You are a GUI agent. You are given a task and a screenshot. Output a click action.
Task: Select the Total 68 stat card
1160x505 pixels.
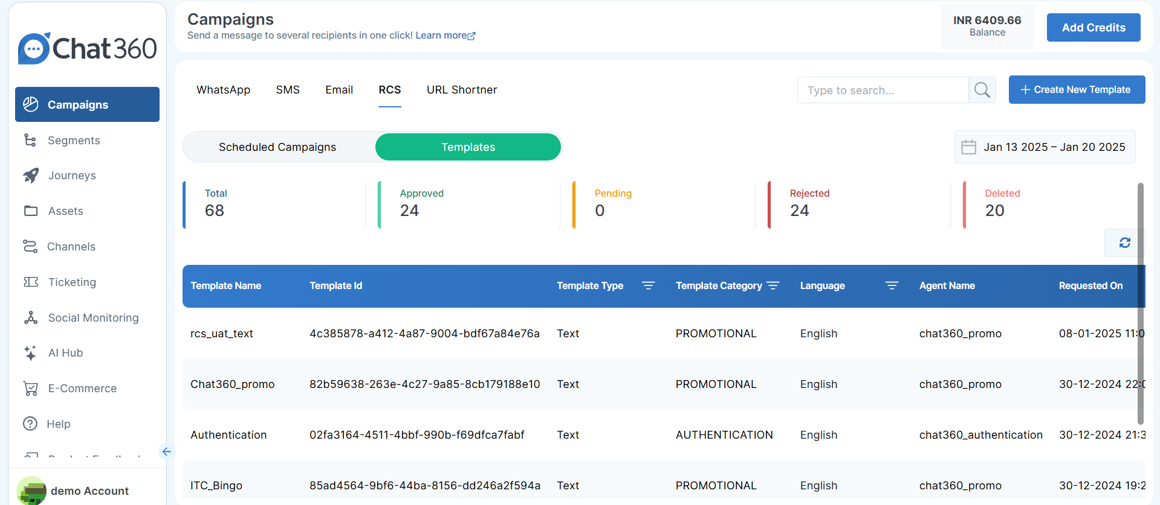point(274,205)
